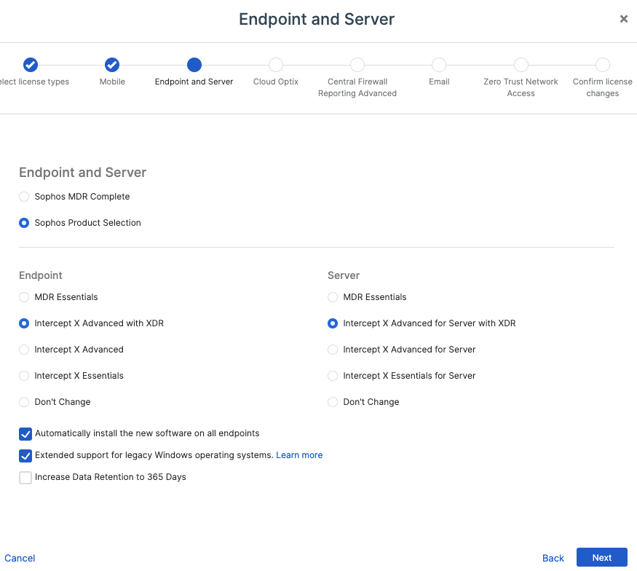Image resolution: width=637 pixels, height=571 pixels.
Task: Enable Increase Data Retention to 365 Days
Action: (25, 478)
